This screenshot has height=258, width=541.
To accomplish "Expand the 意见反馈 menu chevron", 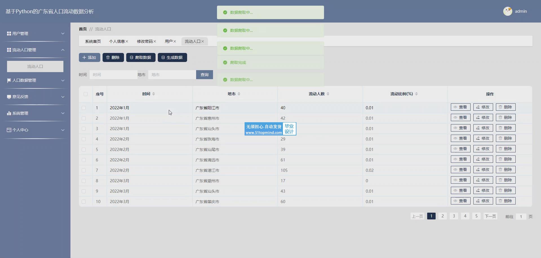I will [x=63, y=97].
